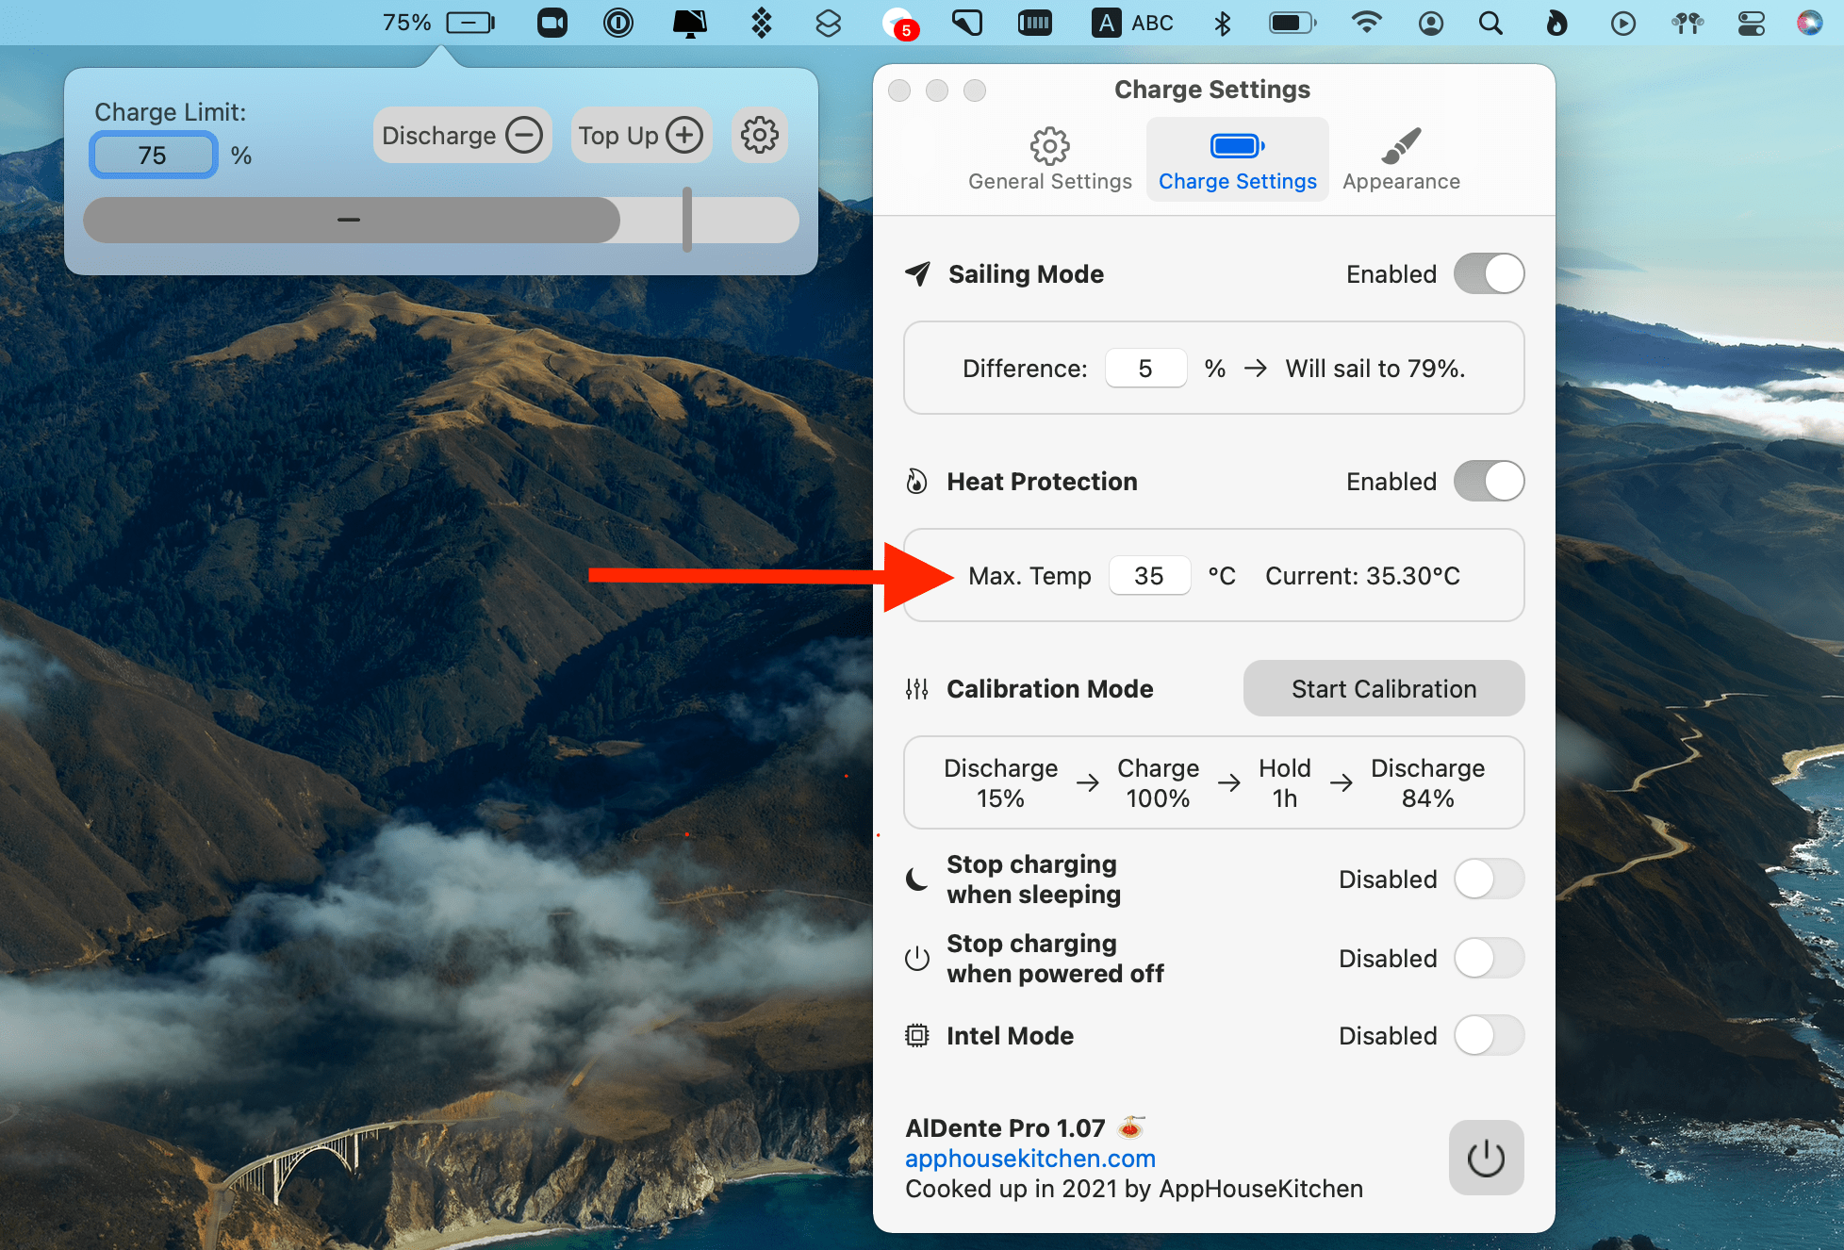Open the Dropbox menu bar icon
The width and height of the screenshot is (1844, 1250).
(762, 23)
